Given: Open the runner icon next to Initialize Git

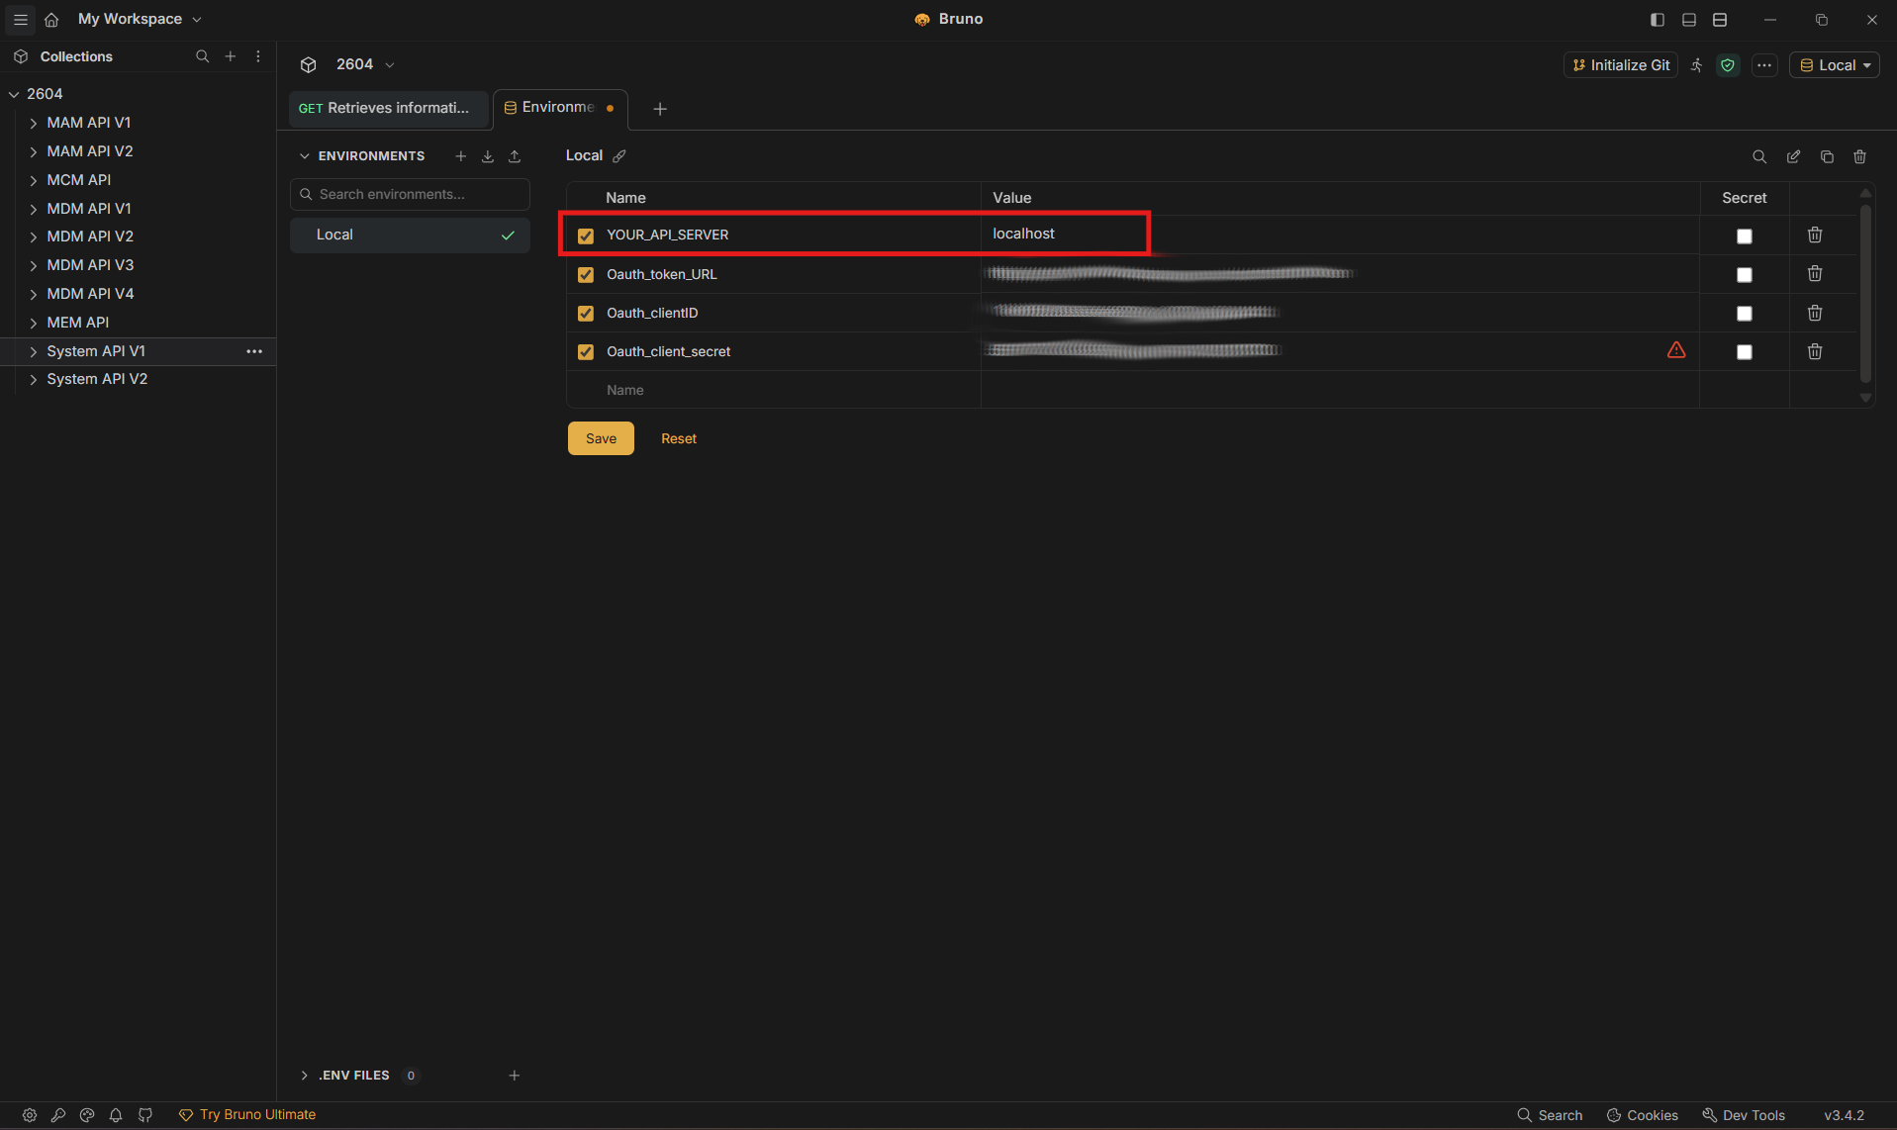Looking at the screenshot, I should click(x=1697, y=65).
